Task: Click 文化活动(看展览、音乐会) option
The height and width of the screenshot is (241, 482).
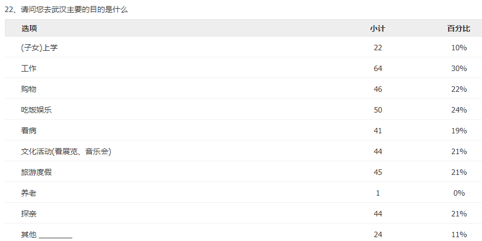Action: point(66,151)
